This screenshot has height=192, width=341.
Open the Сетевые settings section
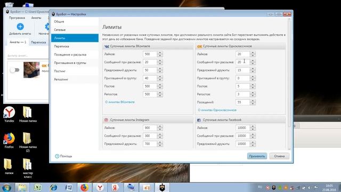click(75, 30)
